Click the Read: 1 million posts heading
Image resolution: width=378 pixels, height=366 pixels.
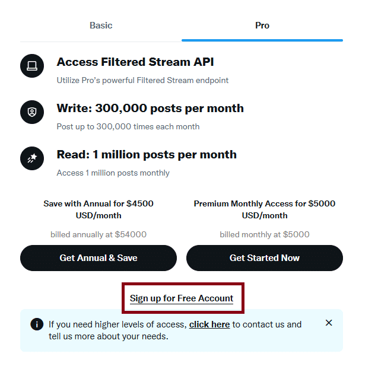pyautogui.click(x=147, y=155)
